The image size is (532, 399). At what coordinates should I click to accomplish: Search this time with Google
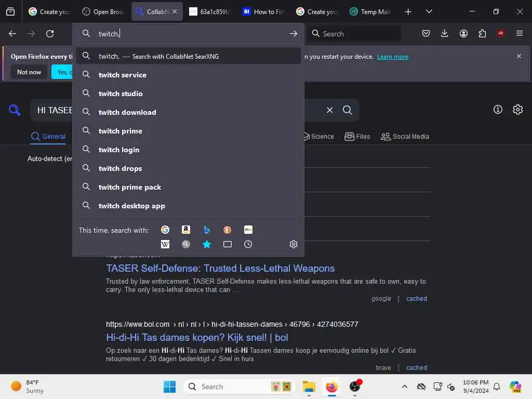[165, 230]
